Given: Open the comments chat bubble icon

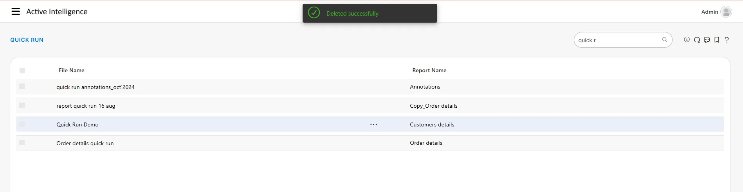Looking at the screenshot, I should pos(707,40).
